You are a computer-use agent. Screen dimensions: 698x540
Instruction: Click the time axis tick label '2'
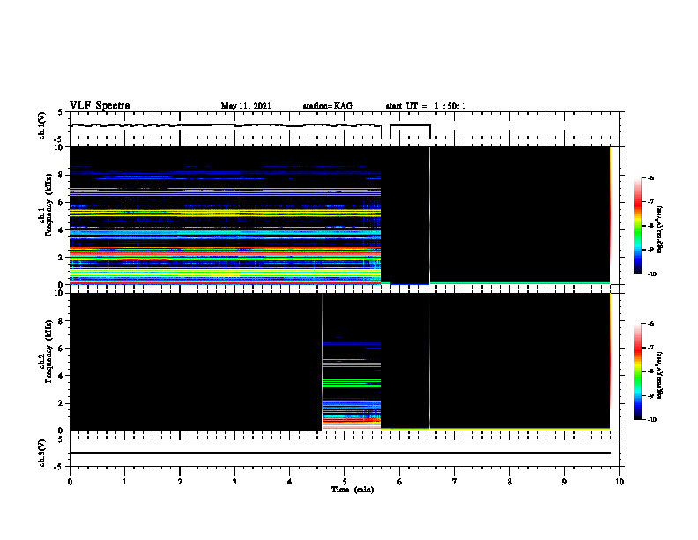pyautogui.click(x=180, y=482)
